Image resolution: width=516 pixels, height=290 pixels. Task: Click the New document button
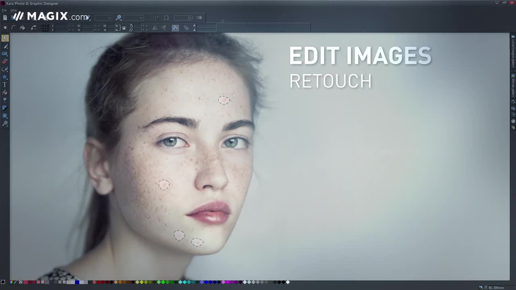(5, 18)
